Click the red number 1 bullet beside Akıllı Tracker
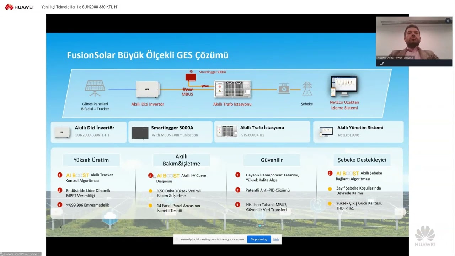The height and width of the screenshot is (256, 455). 60,175
